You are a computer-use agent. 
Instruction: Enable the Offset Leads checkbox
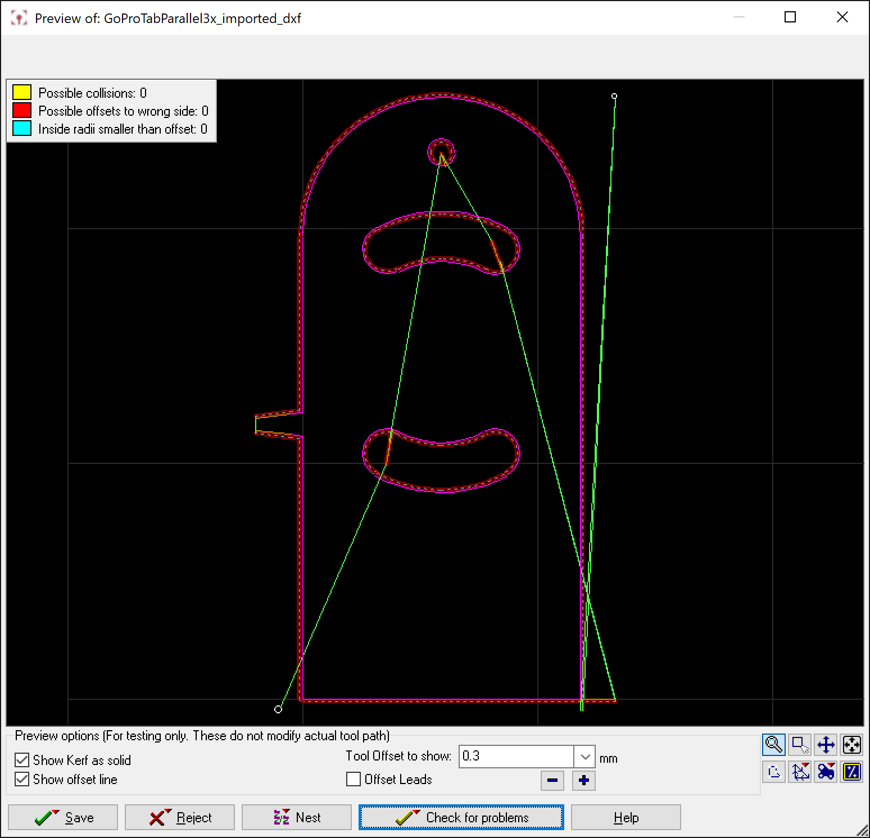354,779
